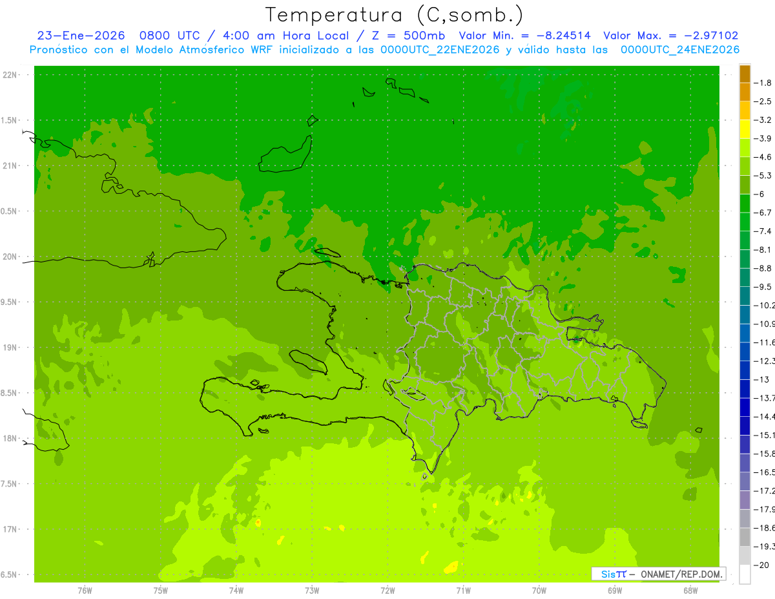
Task: Click the 17N latitude axis label
Action: 11,529
